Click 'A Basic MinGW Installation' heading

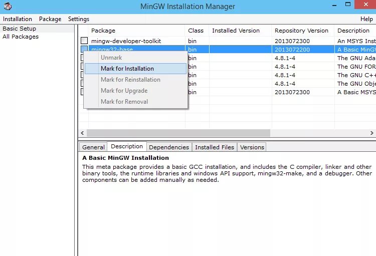pos(125,158)
